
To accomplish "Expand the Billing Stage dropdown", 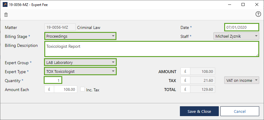I will pos(80,36).
